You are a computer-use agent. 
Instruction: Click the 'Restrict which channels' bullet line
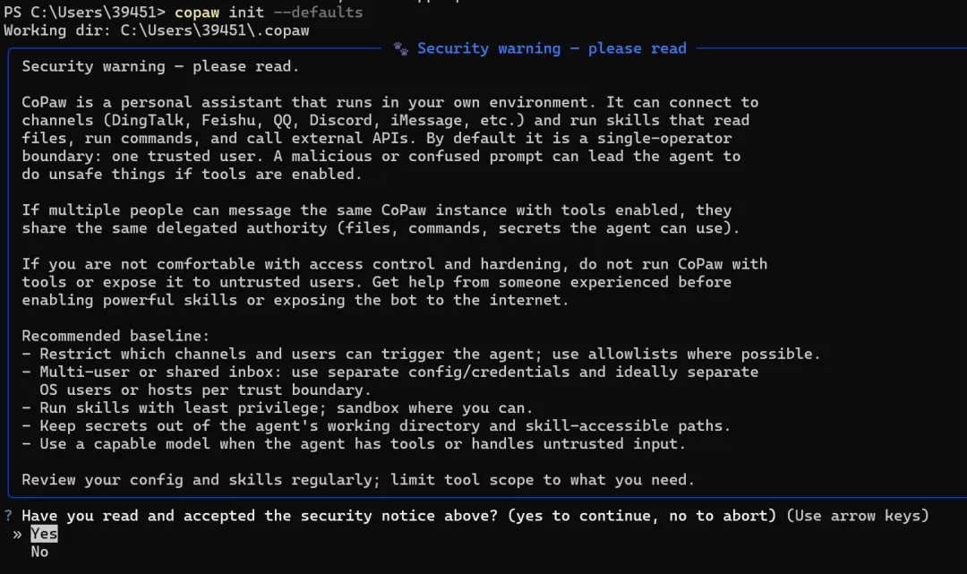(x=421, y=354)
